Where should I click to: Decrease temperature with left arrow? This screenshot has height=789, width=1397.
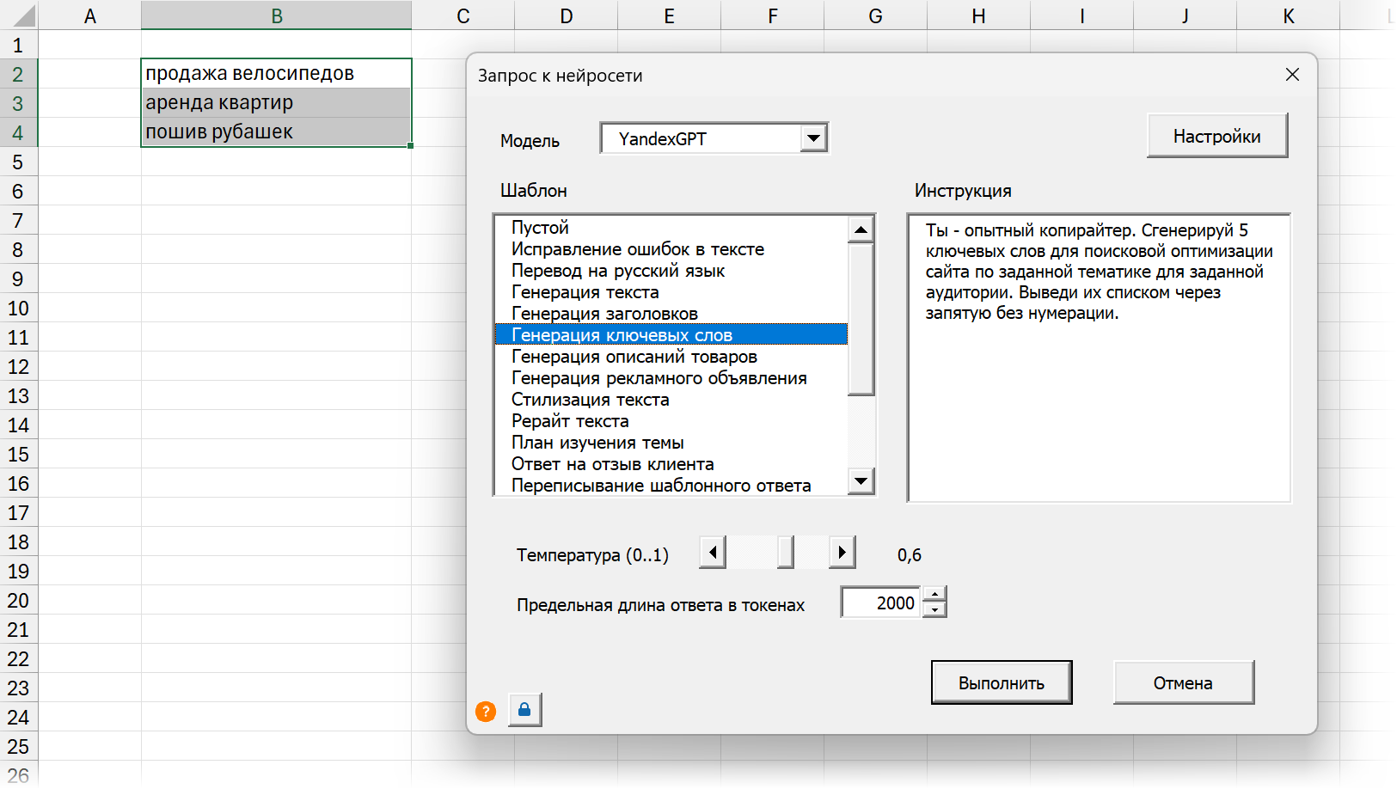(x=713, y=552)
